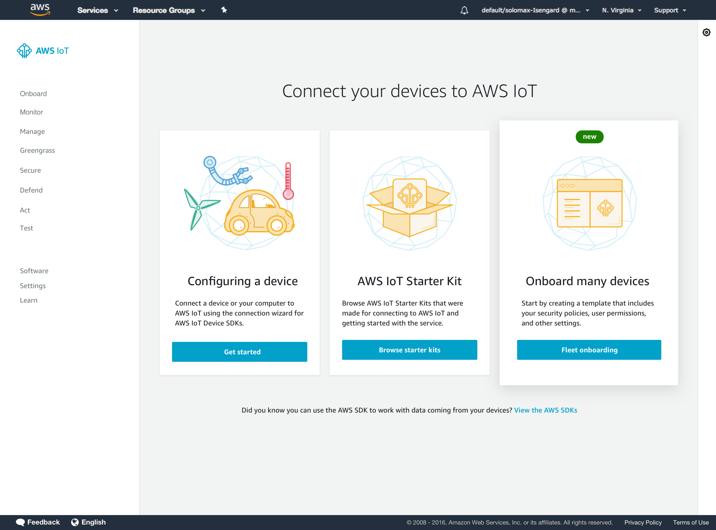The width and height of the screenshot is (716, 530).
Task: Expand the Support dropdown
Action: click(670, 10)
